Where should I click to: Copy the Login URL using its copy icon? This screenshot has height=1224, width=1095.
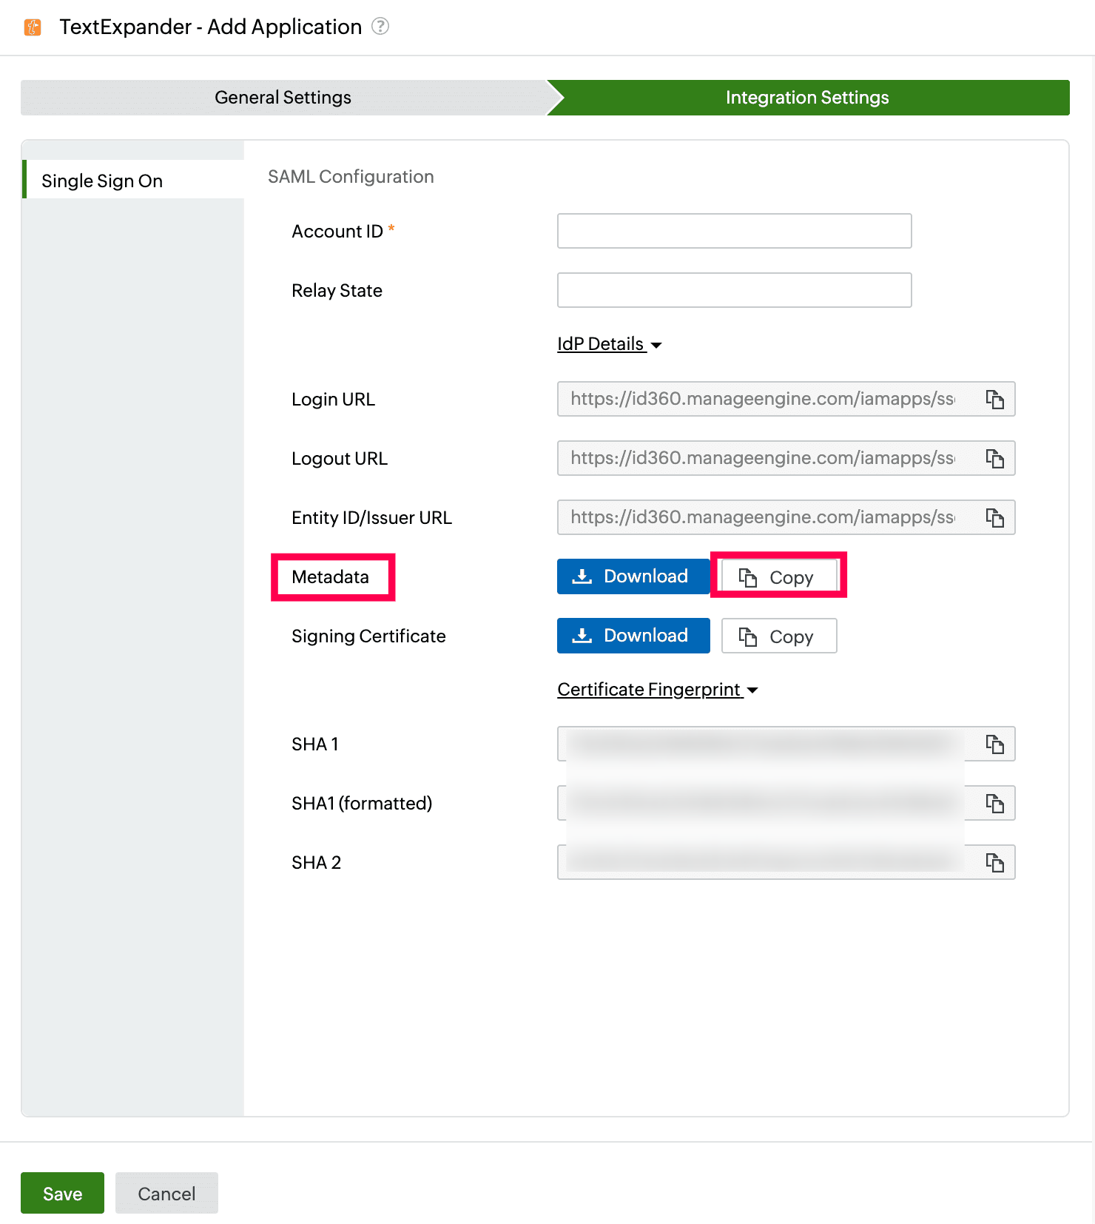pyautogui.click(x=994, y=400)
